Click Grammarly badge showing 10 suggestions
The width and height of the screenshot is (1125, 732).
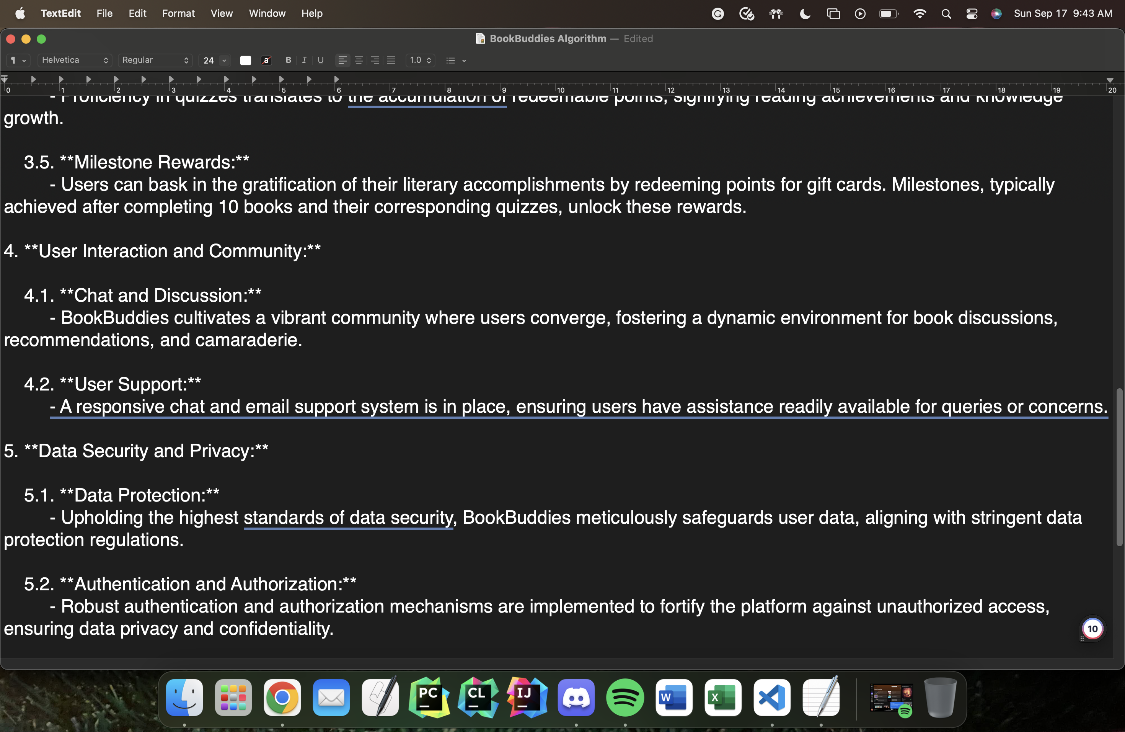click(1092, 629)
